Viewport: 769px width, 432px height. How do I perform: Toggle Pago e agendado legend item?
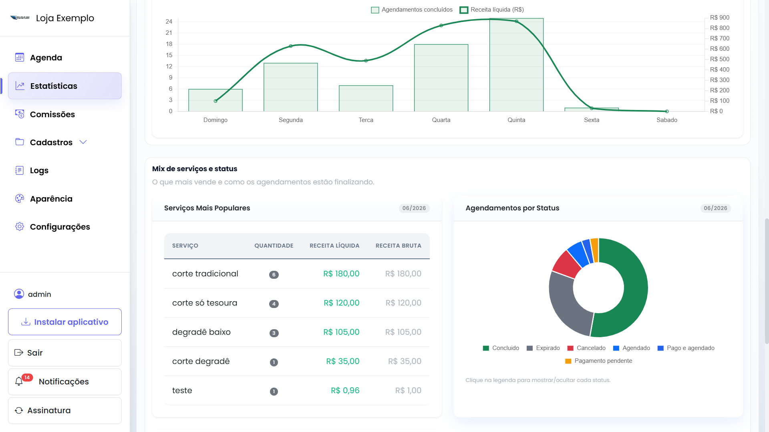[686, 348]
